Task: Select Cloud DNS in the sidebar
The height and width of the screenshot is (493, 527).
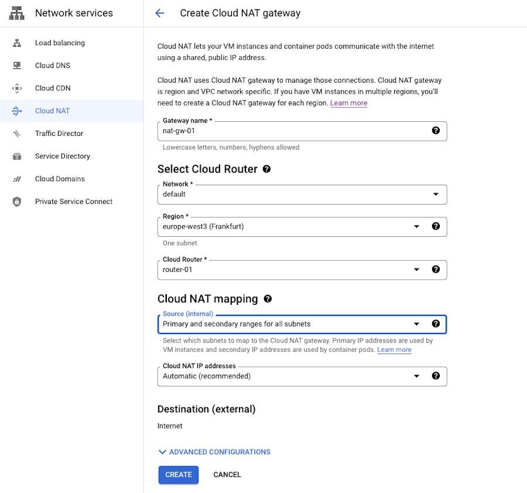Action: pos(71,66)
